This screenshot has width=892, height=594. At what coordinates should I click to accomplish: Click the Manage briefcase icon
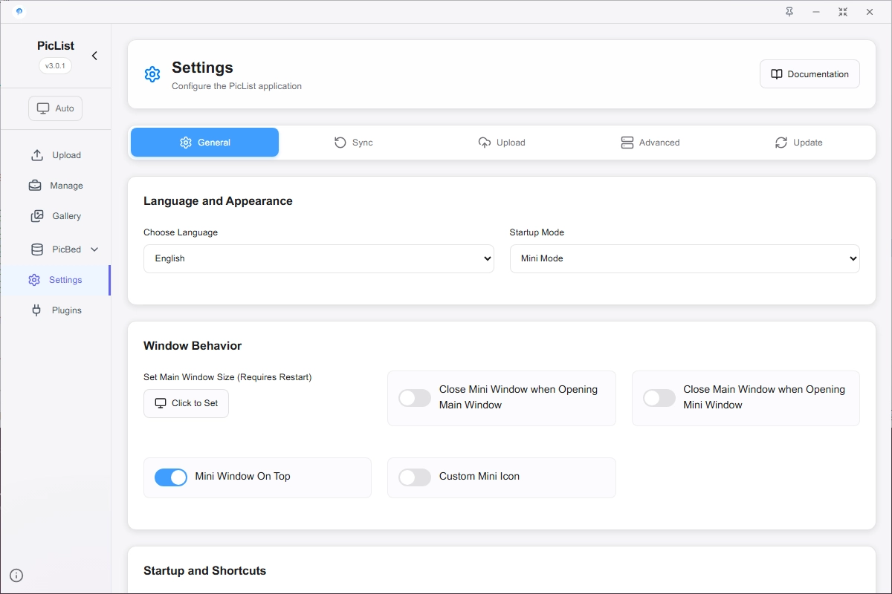click(35, 186)
